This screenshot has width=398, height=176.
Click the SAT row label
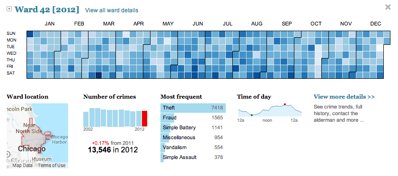[x=11, y=73]
